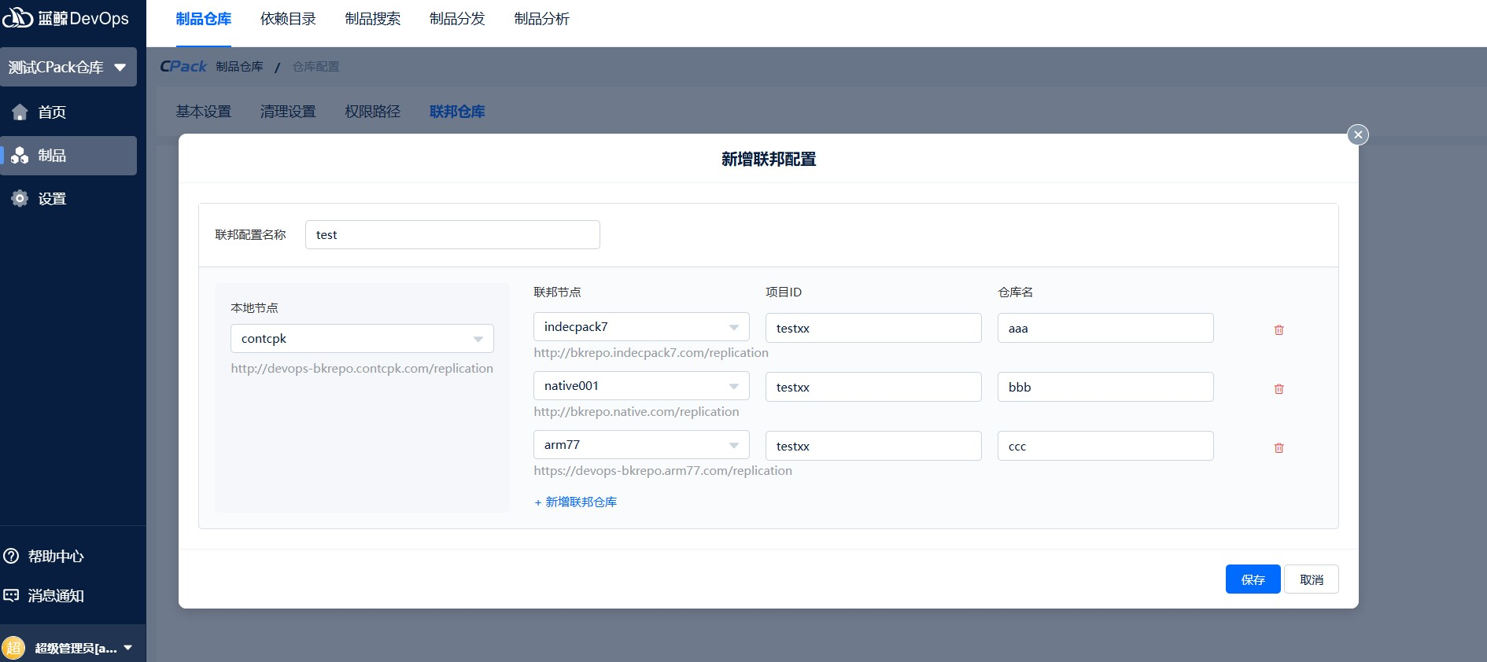1487x662 pixels.
Task: Click the home icon in sidebar
Action: coord(20,112)
